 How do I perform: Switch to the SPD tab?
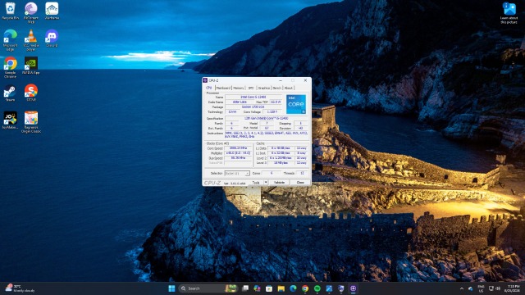(x=251, y=88)
